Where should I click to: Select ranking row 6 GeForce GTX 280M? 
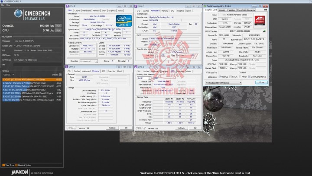(x=32, y=97)
